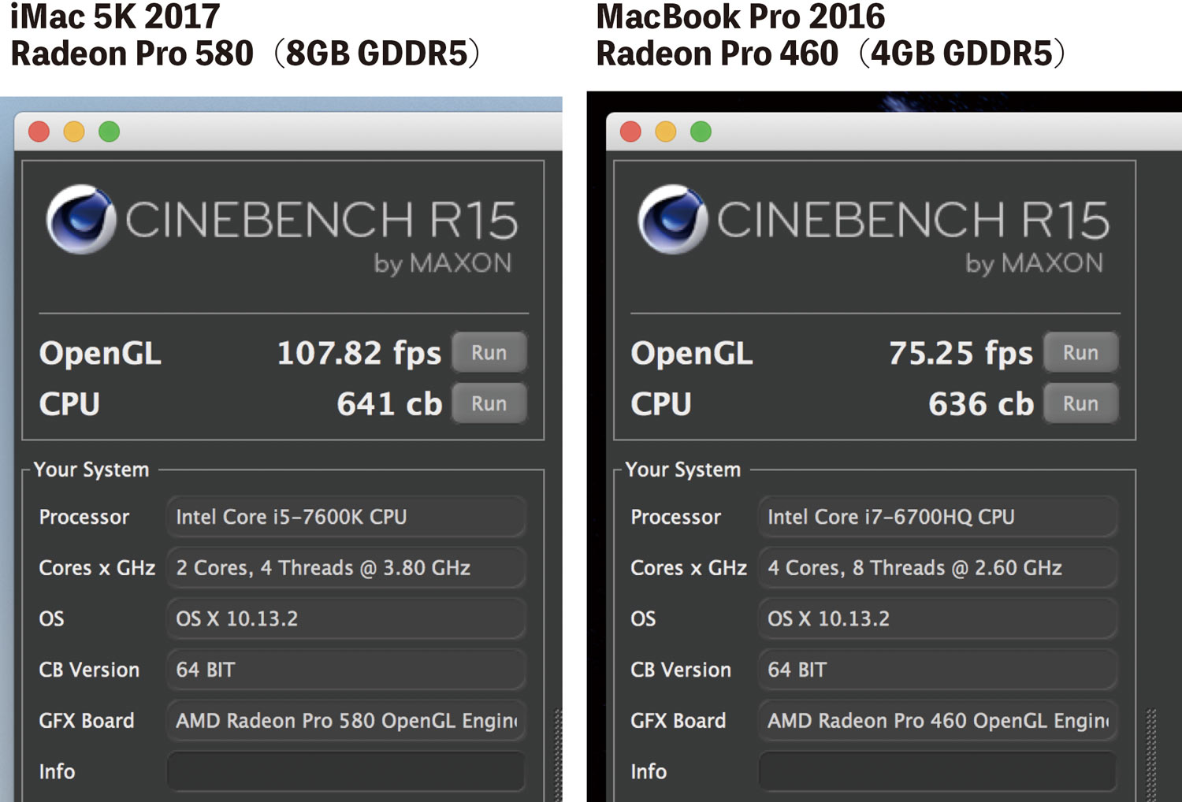This screenshot has height=802, width=1182.
Task: Minimize the MacBook Pro Cinebench window
Action: coord(666,132)
